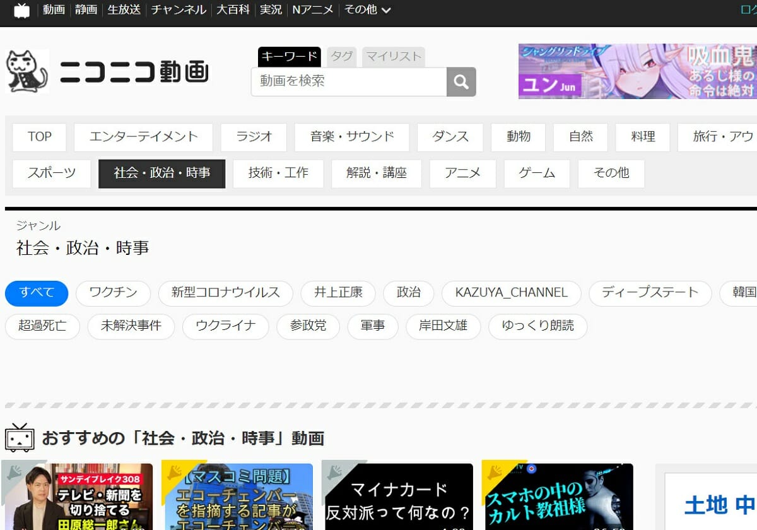Image resolution: width=757 pixels, height=530 pixels.
Task: Click the megaphone badge on マイナカード thumbnail
Action: coord(335,473)
